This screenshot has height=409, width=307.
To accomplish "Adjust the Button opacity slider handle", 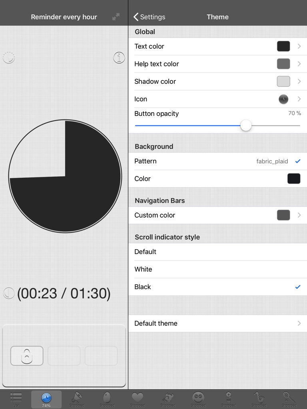I will pyautogui.click(x=246, y=125).
